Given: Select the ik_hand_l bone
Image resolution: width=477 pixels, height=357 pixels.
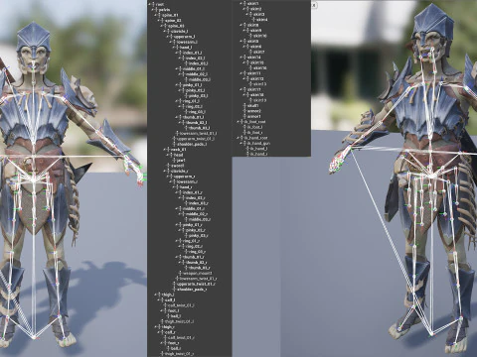Looking at the screenshot, I should pos(258,149).
